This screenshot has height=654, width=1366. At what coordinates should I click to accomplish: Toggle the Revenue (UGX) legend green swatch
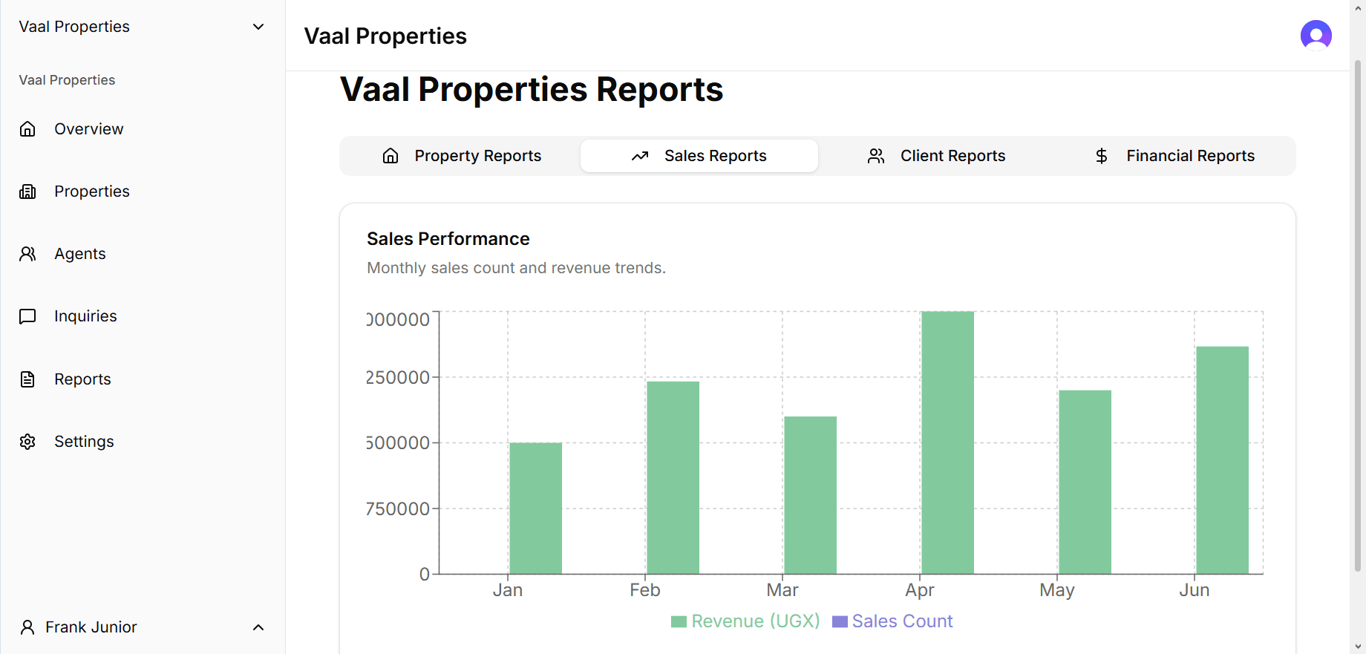[x=679, y=621]
